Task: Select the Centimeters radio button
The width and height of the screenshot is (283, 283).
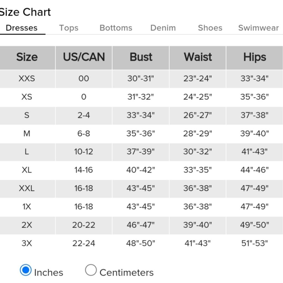Action: [x=91, y=270]
